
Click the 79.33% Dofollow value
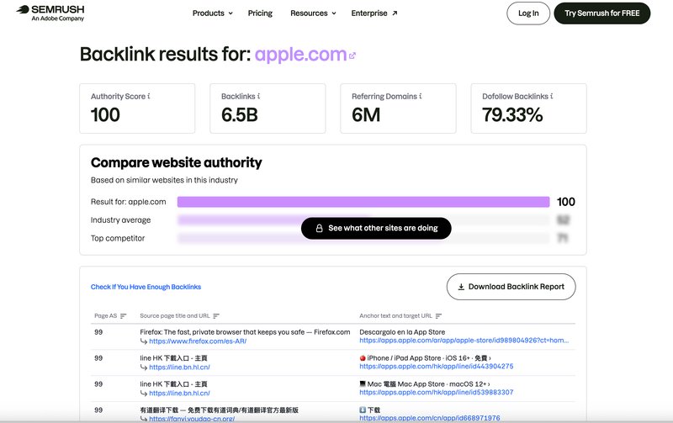click(512, 115)
